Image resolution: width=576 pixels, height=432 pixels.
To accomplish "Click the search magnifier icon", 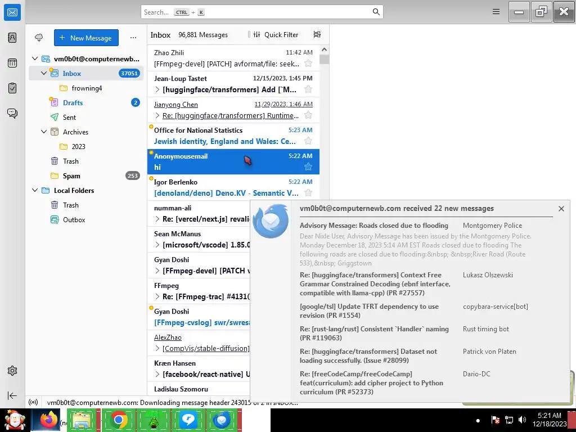I will tap(376, 12).
